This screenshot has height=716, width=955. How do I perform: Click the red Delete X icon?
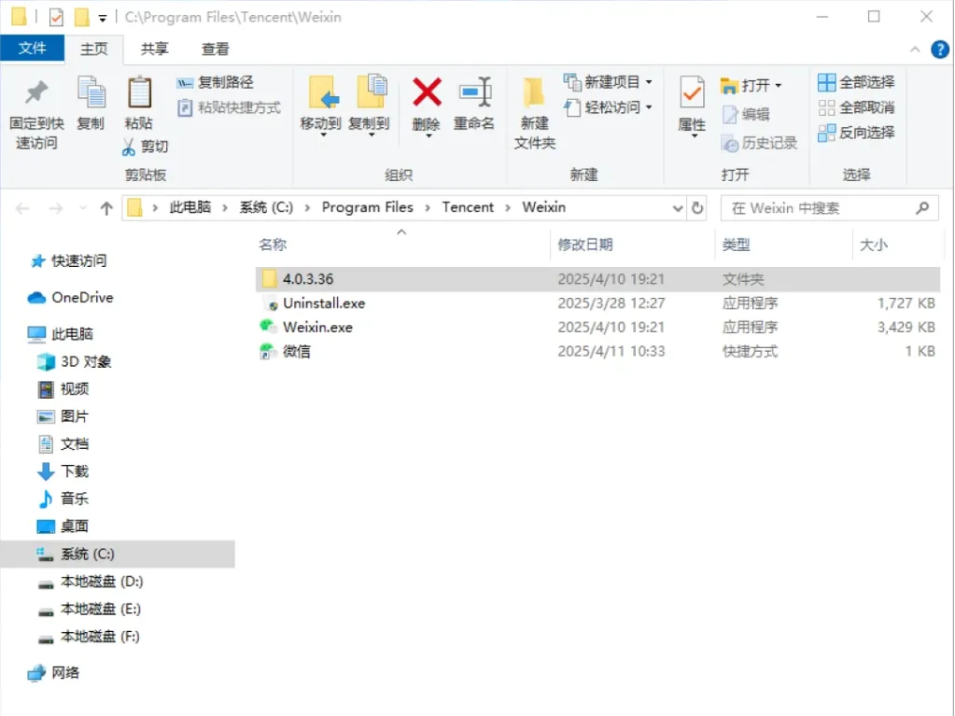coord(427,91)
